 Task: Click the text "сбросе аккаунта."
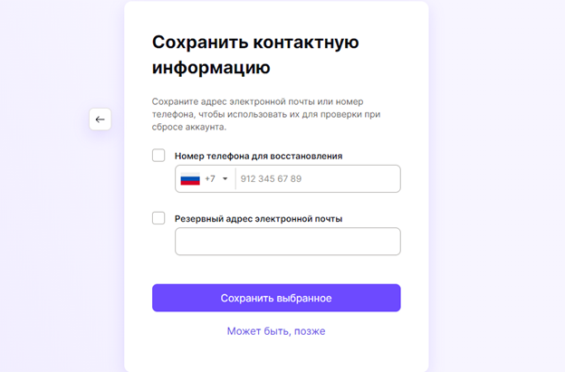click(x=189, y=127)
